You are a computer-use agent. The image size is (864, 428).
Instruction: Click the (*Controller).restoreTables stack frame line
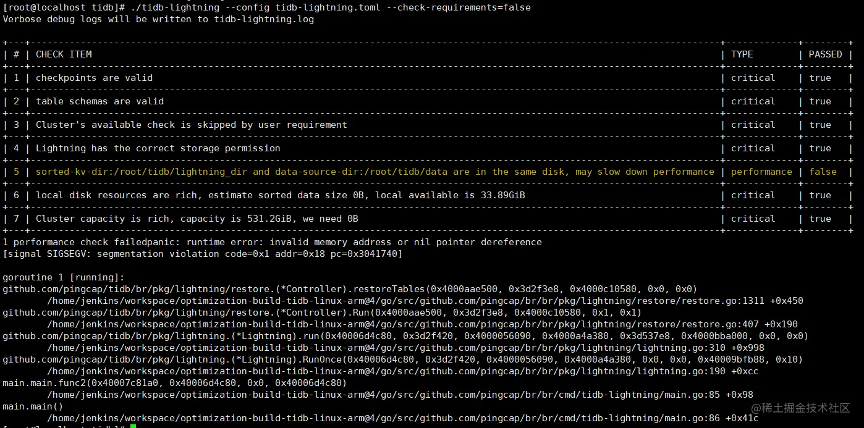tap(350, 289)
